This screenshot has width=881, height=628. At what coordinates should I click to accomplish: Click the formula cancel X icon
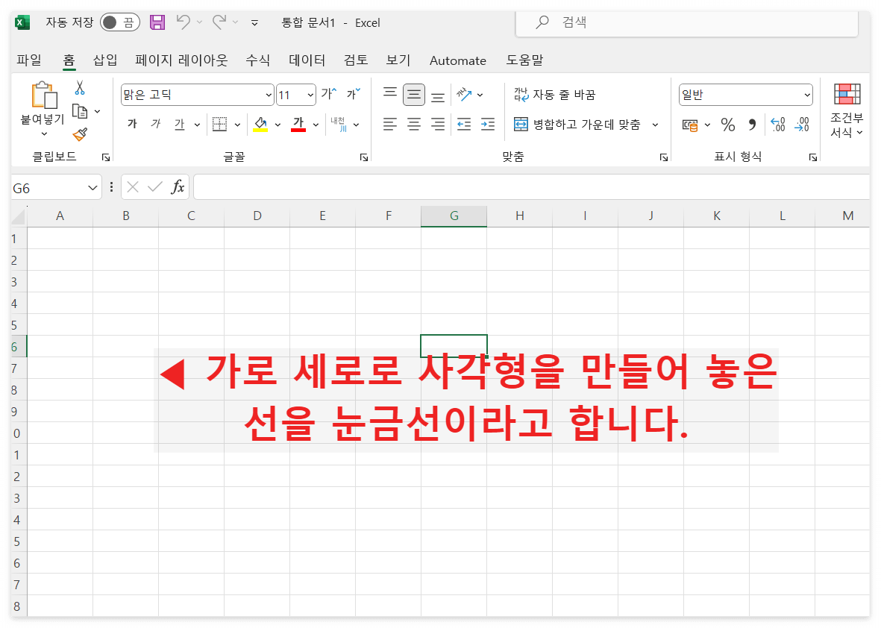tap(133, 187)
